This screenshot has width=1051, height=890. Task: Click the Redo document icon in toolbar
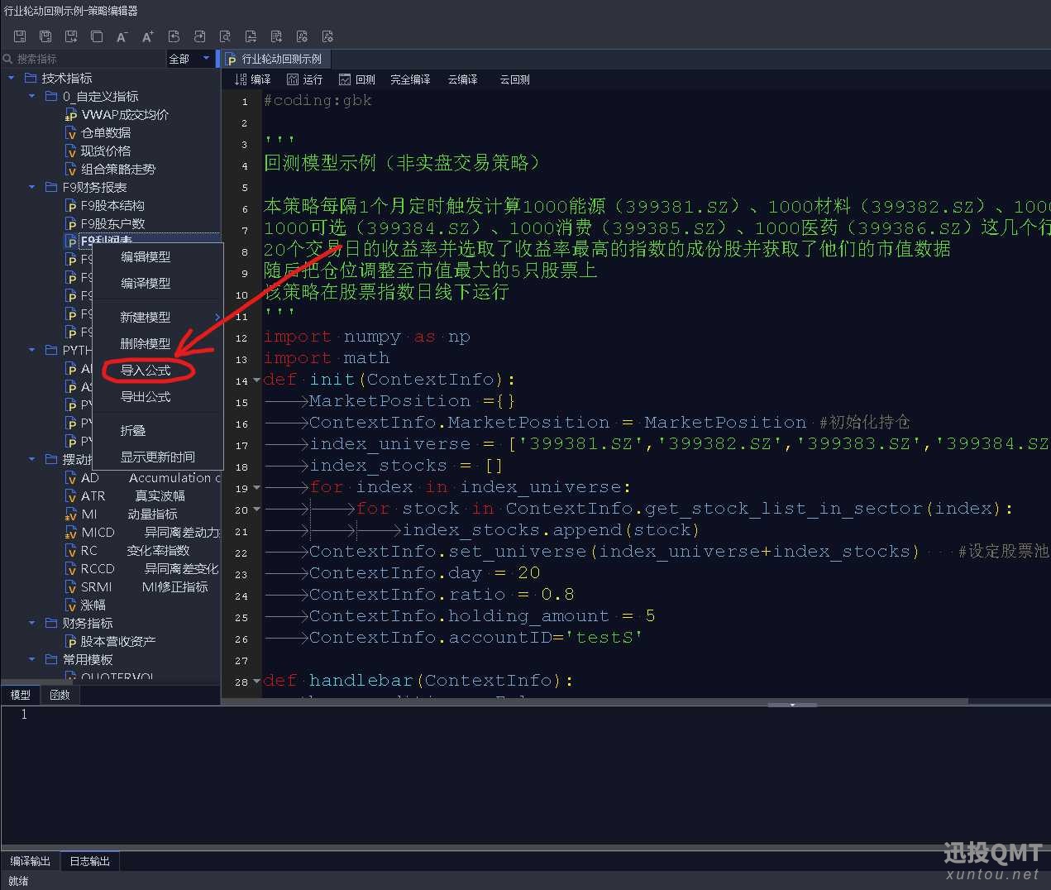pyautogui.click(x=199, y=36)
